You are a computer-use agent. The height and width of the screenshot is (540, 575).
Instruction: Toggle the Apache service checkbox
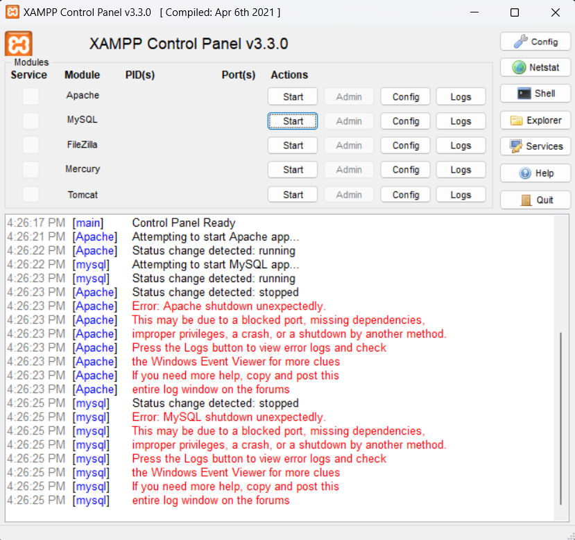coord(31,96)
